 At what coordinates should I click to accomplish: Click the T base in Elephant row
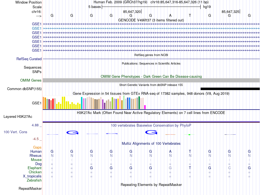click(190, 168)
